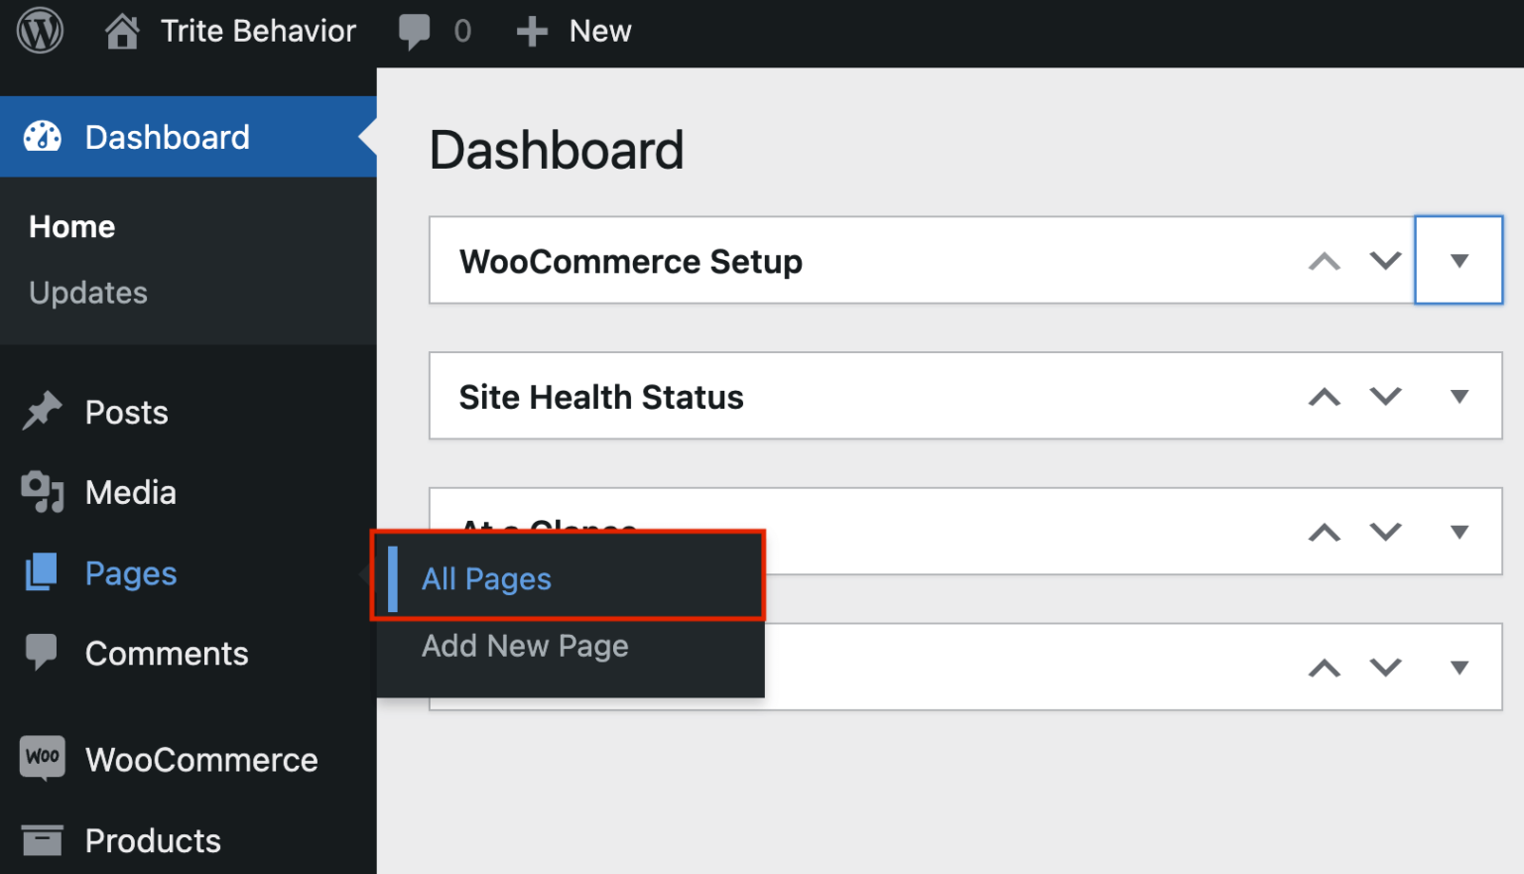The width and height of the screenshot is (1524, 874).
Task: Choose Add New Page from the submenu
Action: pos(525,646)
